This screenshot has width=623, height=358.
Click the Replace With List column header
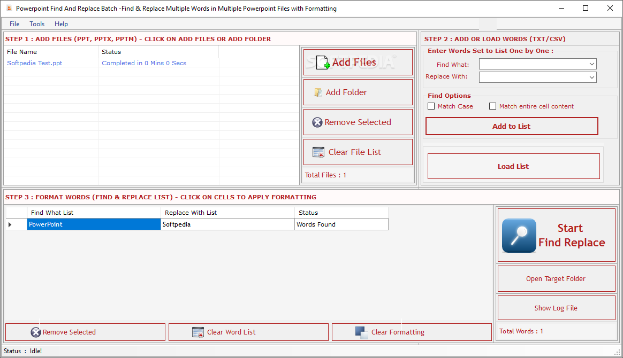coord(227,213)
